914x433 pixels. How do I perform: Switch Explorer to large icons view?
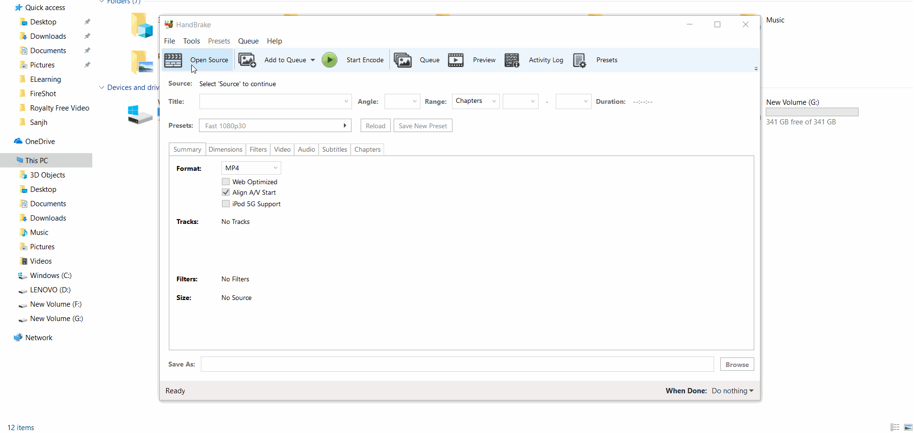click(x=908, y=427)
